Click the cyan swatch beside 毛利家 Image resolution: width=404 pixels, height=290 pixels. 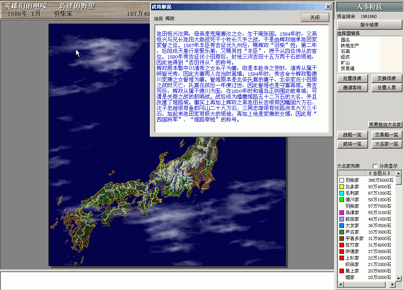341,193
